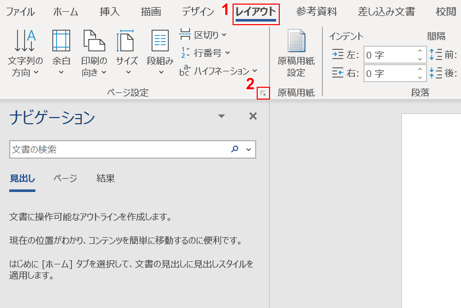This screenshot has width=461, height=308.
Task: Select the 見出し navigation tab
Action: point(23,179)
